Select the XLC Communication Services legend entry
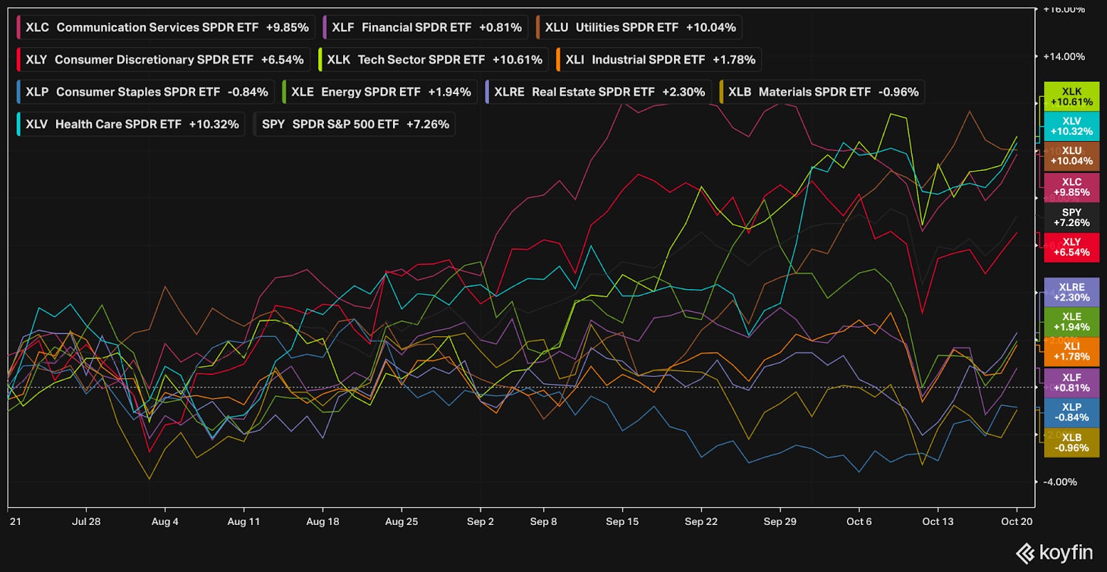This screenshot has height=572, width=1107. pyautogui.click(x=166, y=28)
